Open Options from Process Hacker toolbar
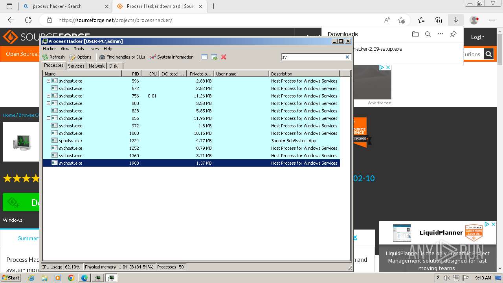This screenshot has height=283, width=503. pos(80,57)
